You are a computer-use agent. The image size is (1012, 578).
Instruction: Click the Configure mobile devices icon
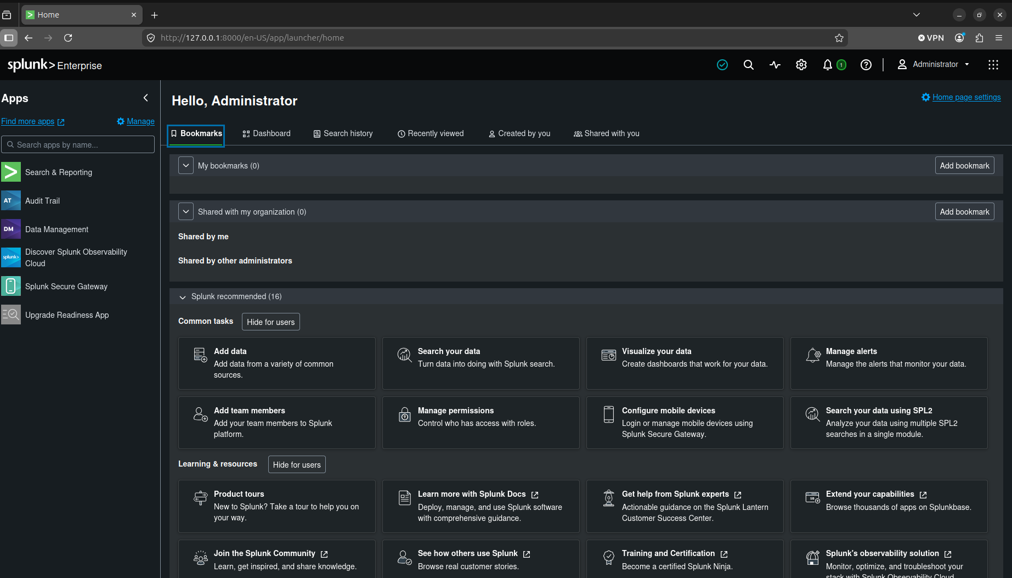(x=609, y=414)
